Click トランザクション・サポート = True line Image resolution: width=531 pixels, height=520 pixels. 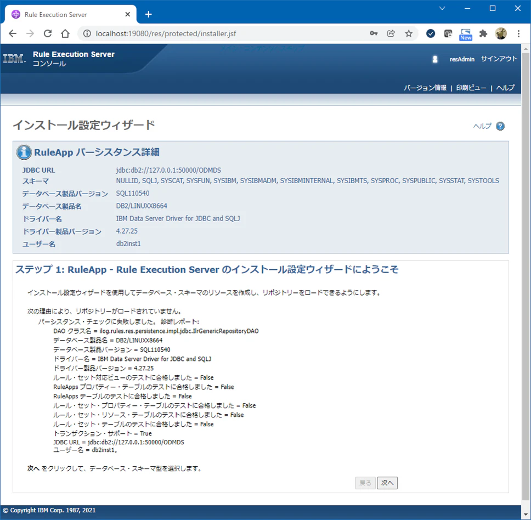point(103,433)
